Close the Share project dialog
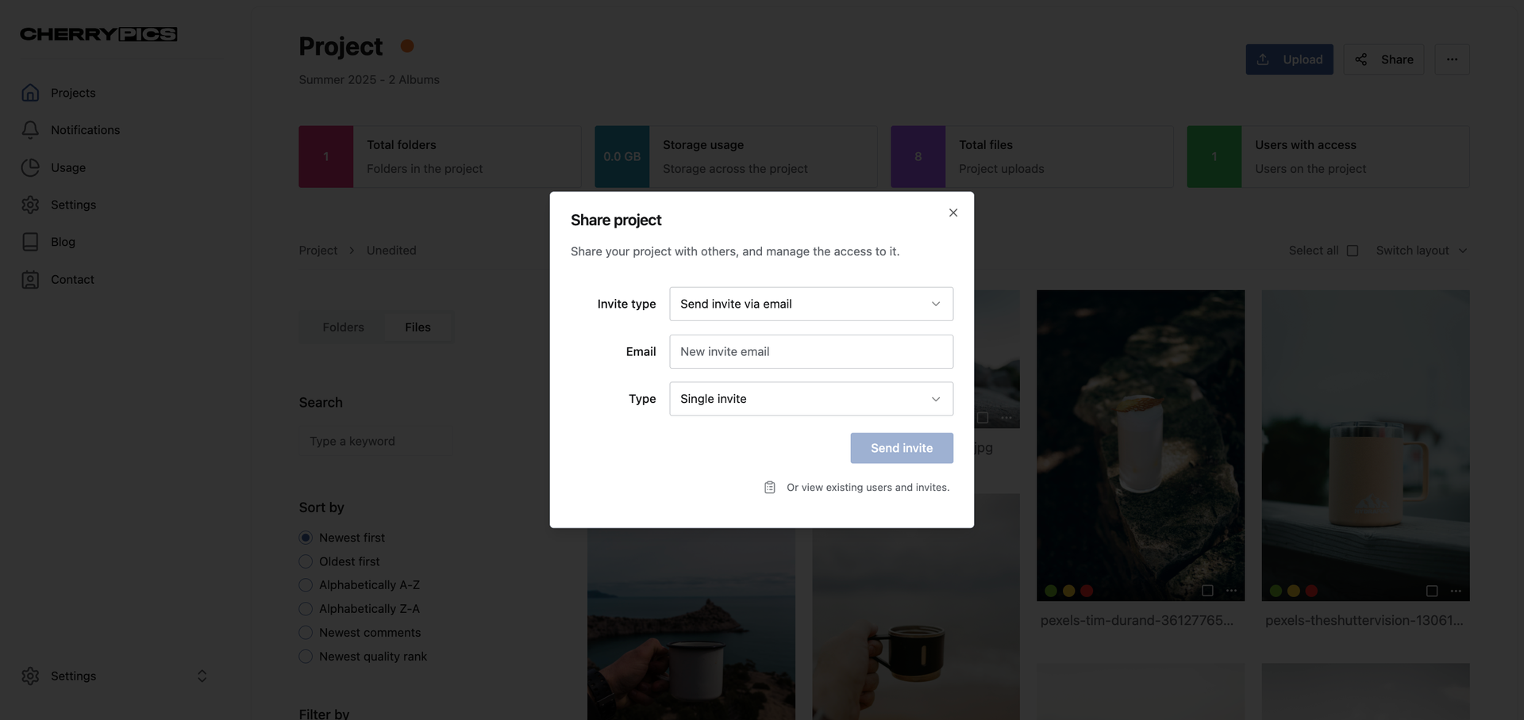1524x720 pixels. pyautogui.click(x=952, y=213)
